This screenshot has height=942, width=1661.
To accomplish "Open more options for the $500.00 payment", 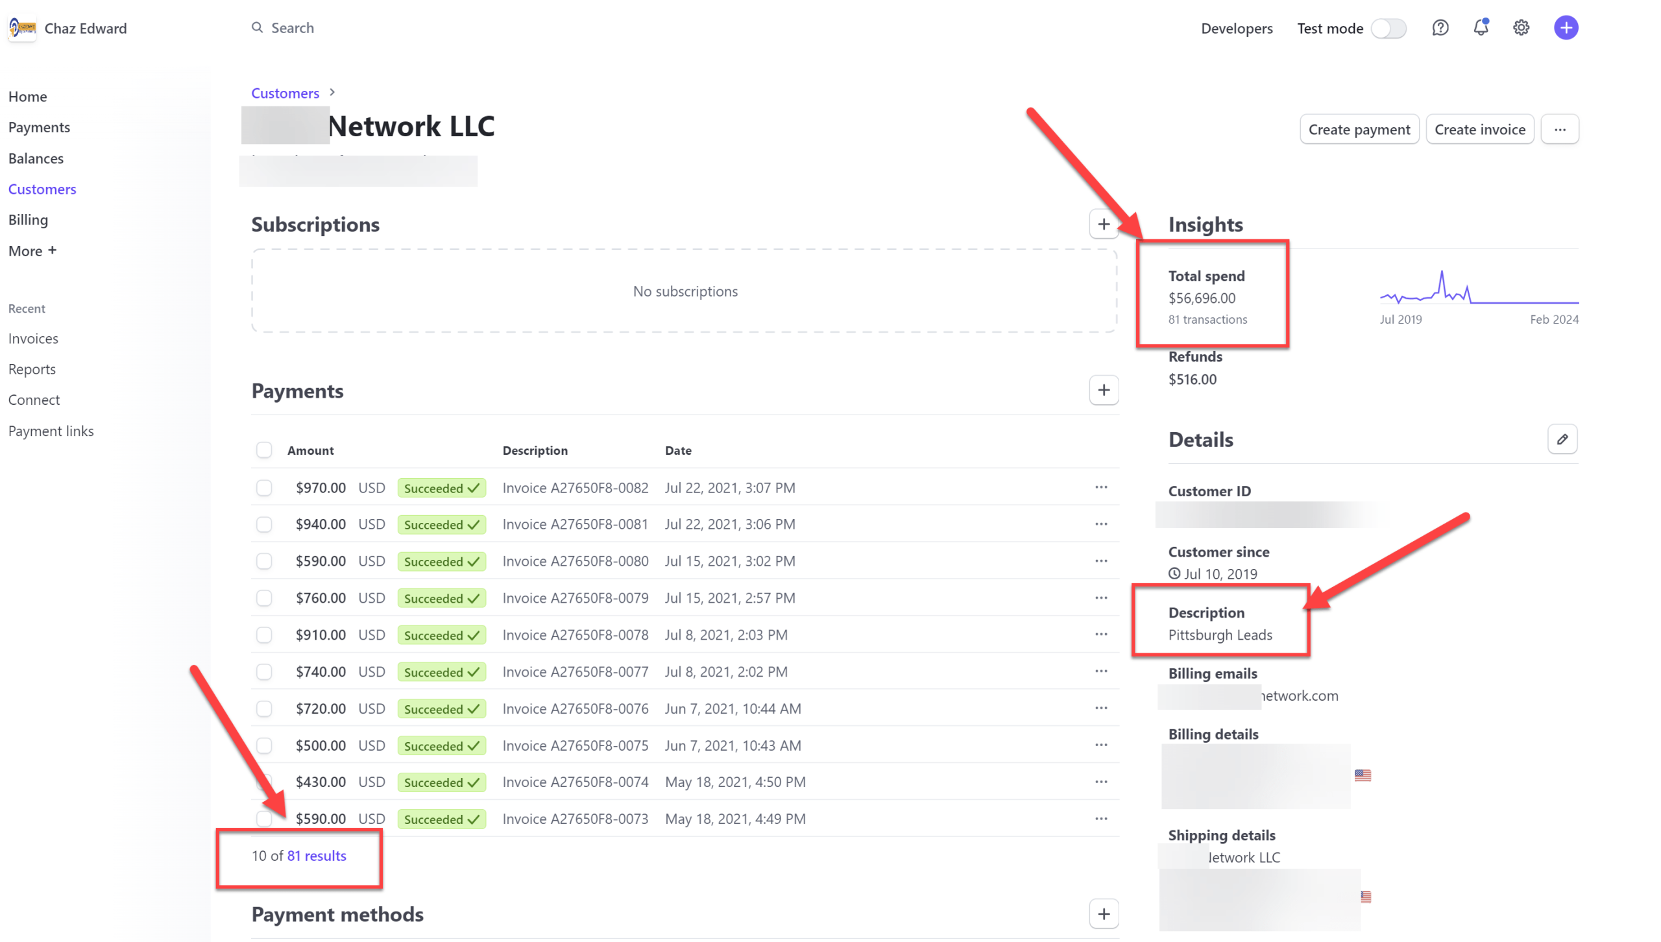I will [1101, 745].
